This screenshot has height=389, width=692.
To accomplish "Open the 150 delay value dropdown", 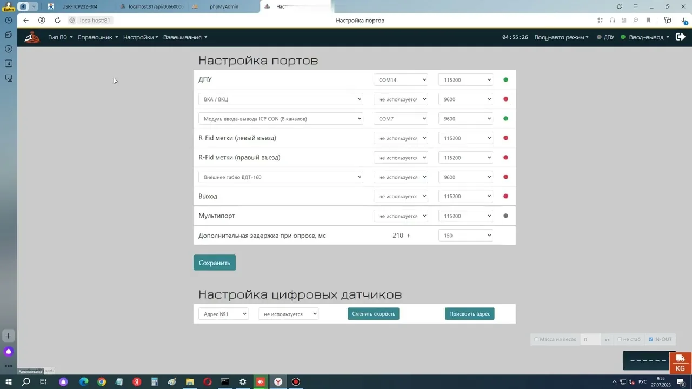I will pos(465,236).
